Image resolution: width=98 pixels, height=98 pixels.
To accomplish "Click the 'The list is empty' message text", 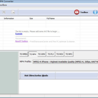I will [38, 32].
